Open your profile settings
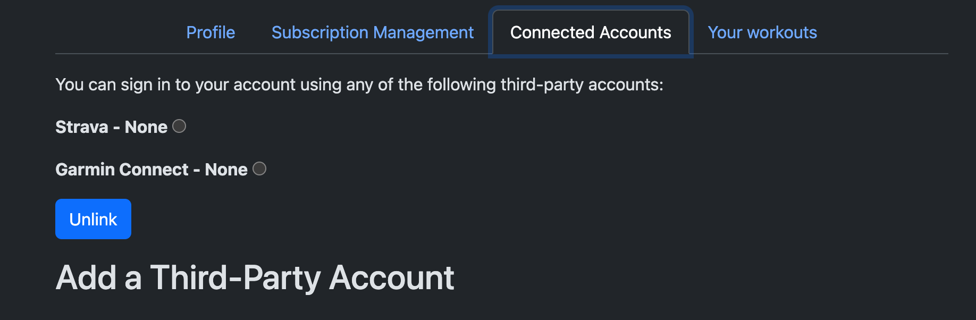 click(211, 32)
